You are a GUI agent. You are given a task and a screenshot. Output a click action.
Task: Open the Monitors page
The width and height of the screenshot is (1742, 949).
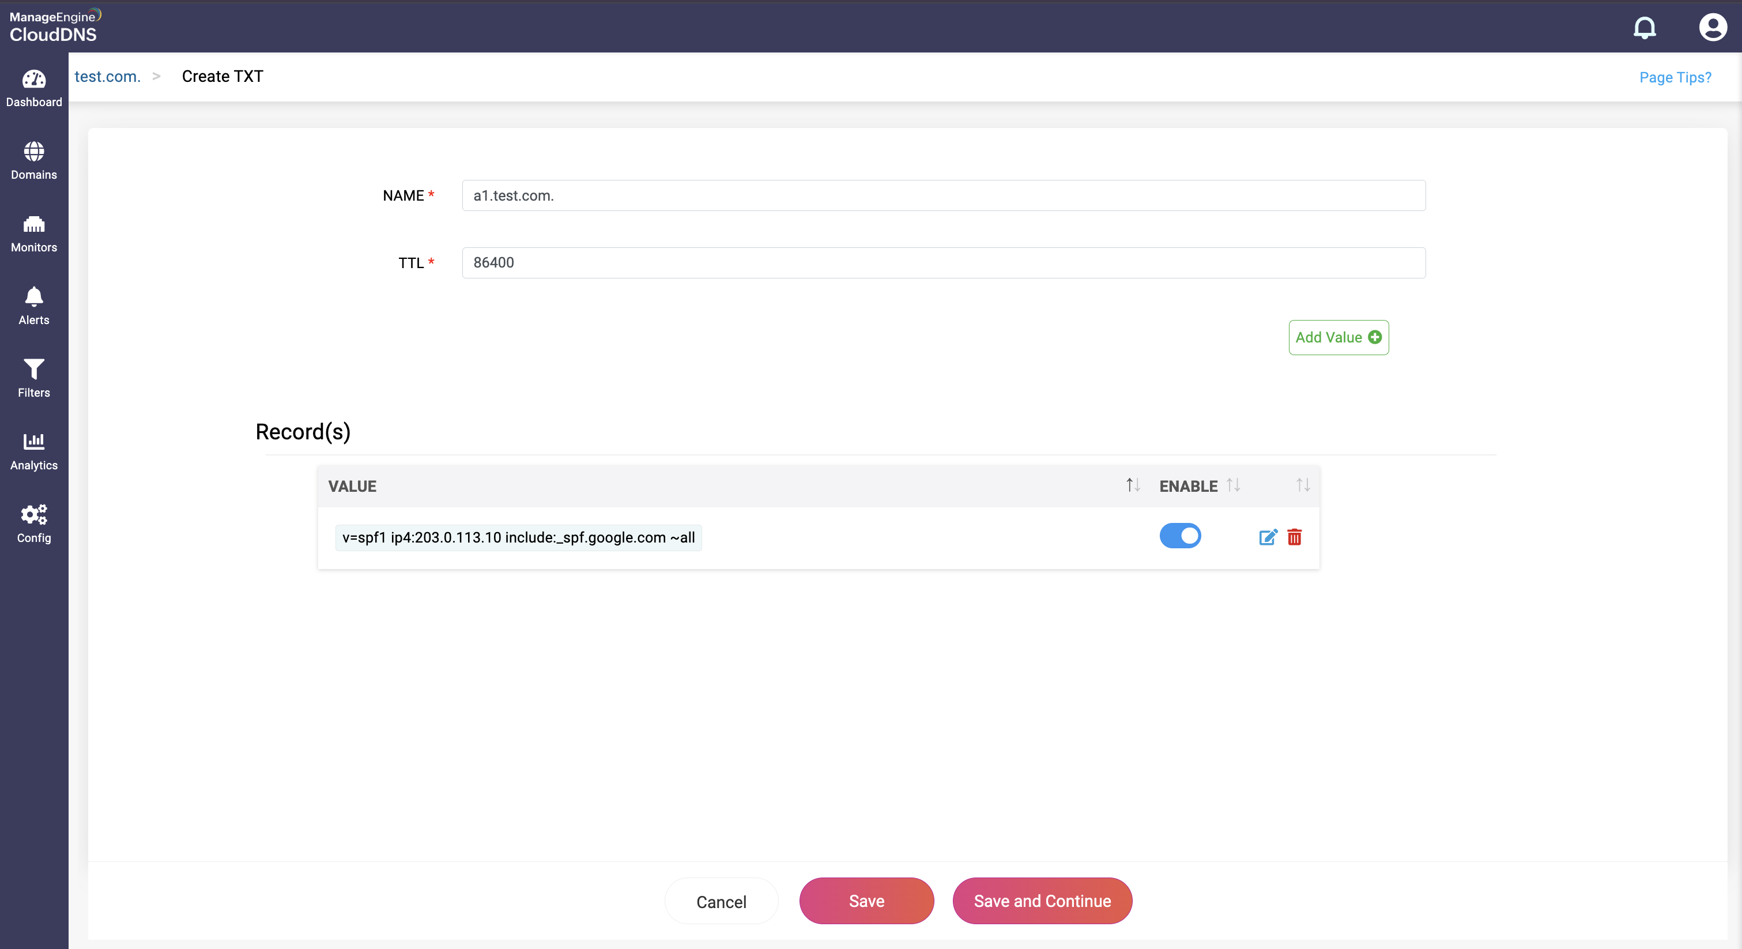coord(34,234)
